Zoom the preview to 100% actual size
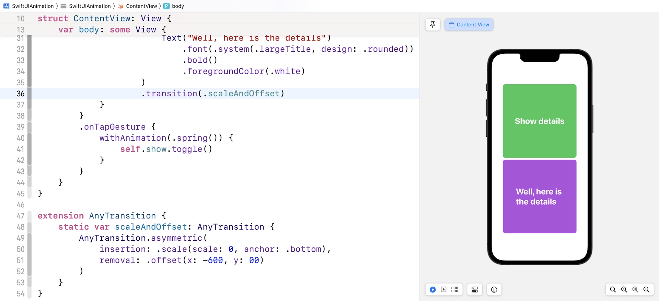 pyautogui.click(x=624, y=290)
